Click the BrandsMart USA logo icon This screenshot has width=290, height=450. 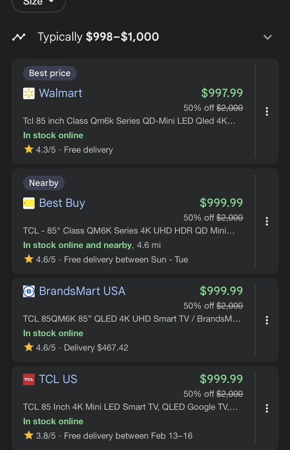[29, 292]
